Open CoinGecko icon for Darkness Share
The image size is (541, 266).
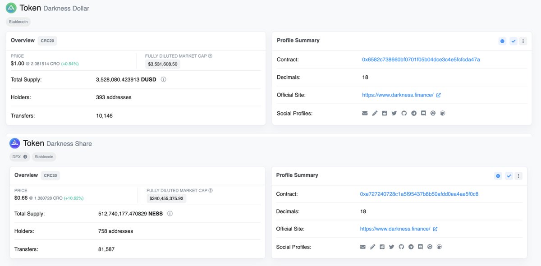click(x=440, y=247)
